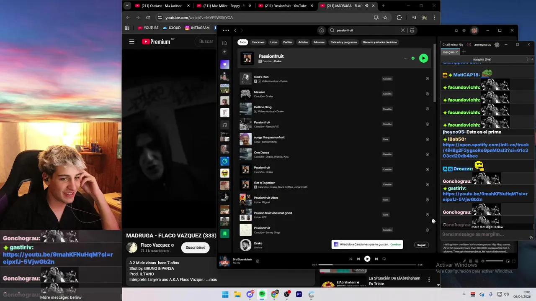Filter Spotify results by Listas
The height and width of the screenshot is (301, 536).
pos(273,42)
